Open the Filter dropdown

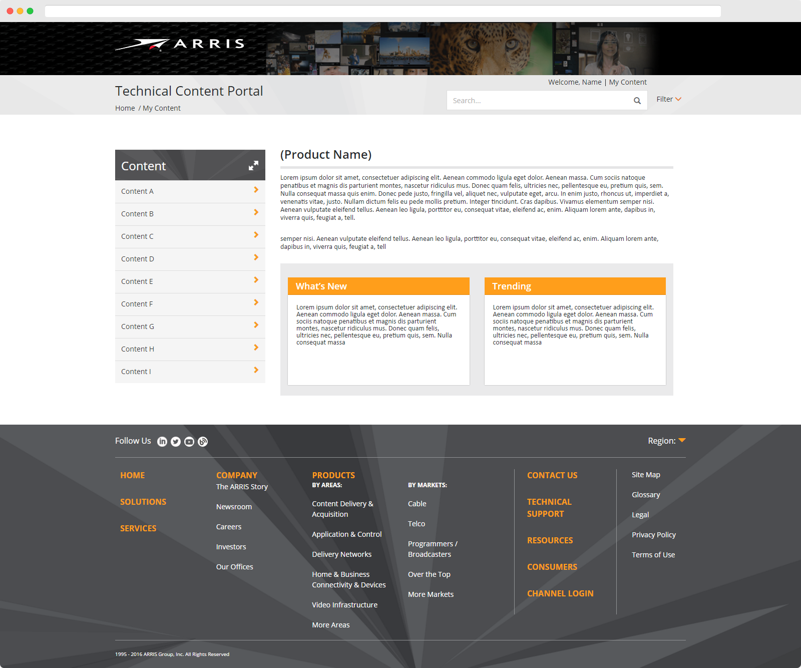(668, 99)
